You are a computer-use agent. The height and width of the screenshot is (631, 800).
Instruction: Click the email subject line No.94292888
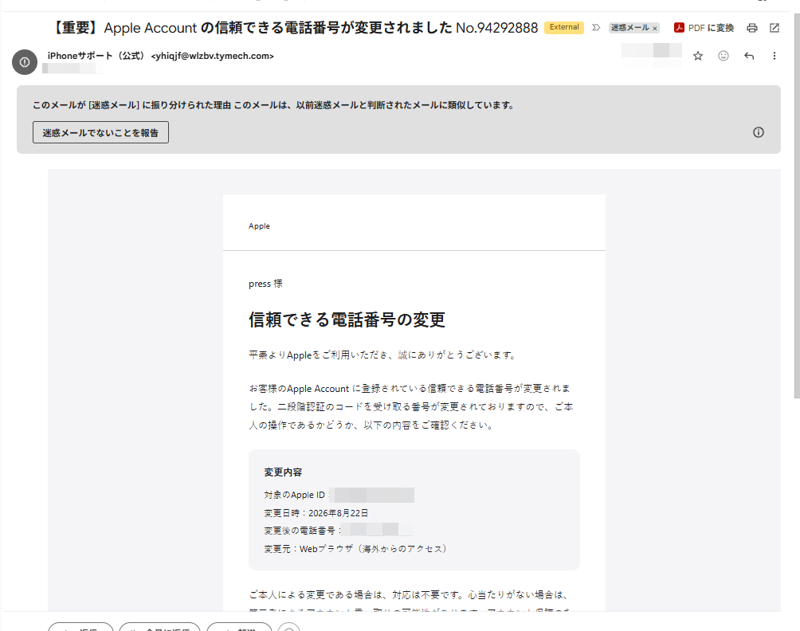[x=497, y=28]
